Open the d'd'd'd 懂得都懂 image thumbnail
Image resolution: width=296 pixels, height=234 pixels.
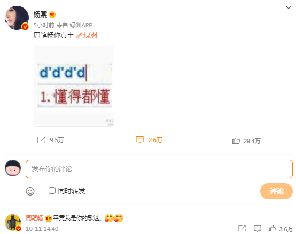(x=74, y=86)
